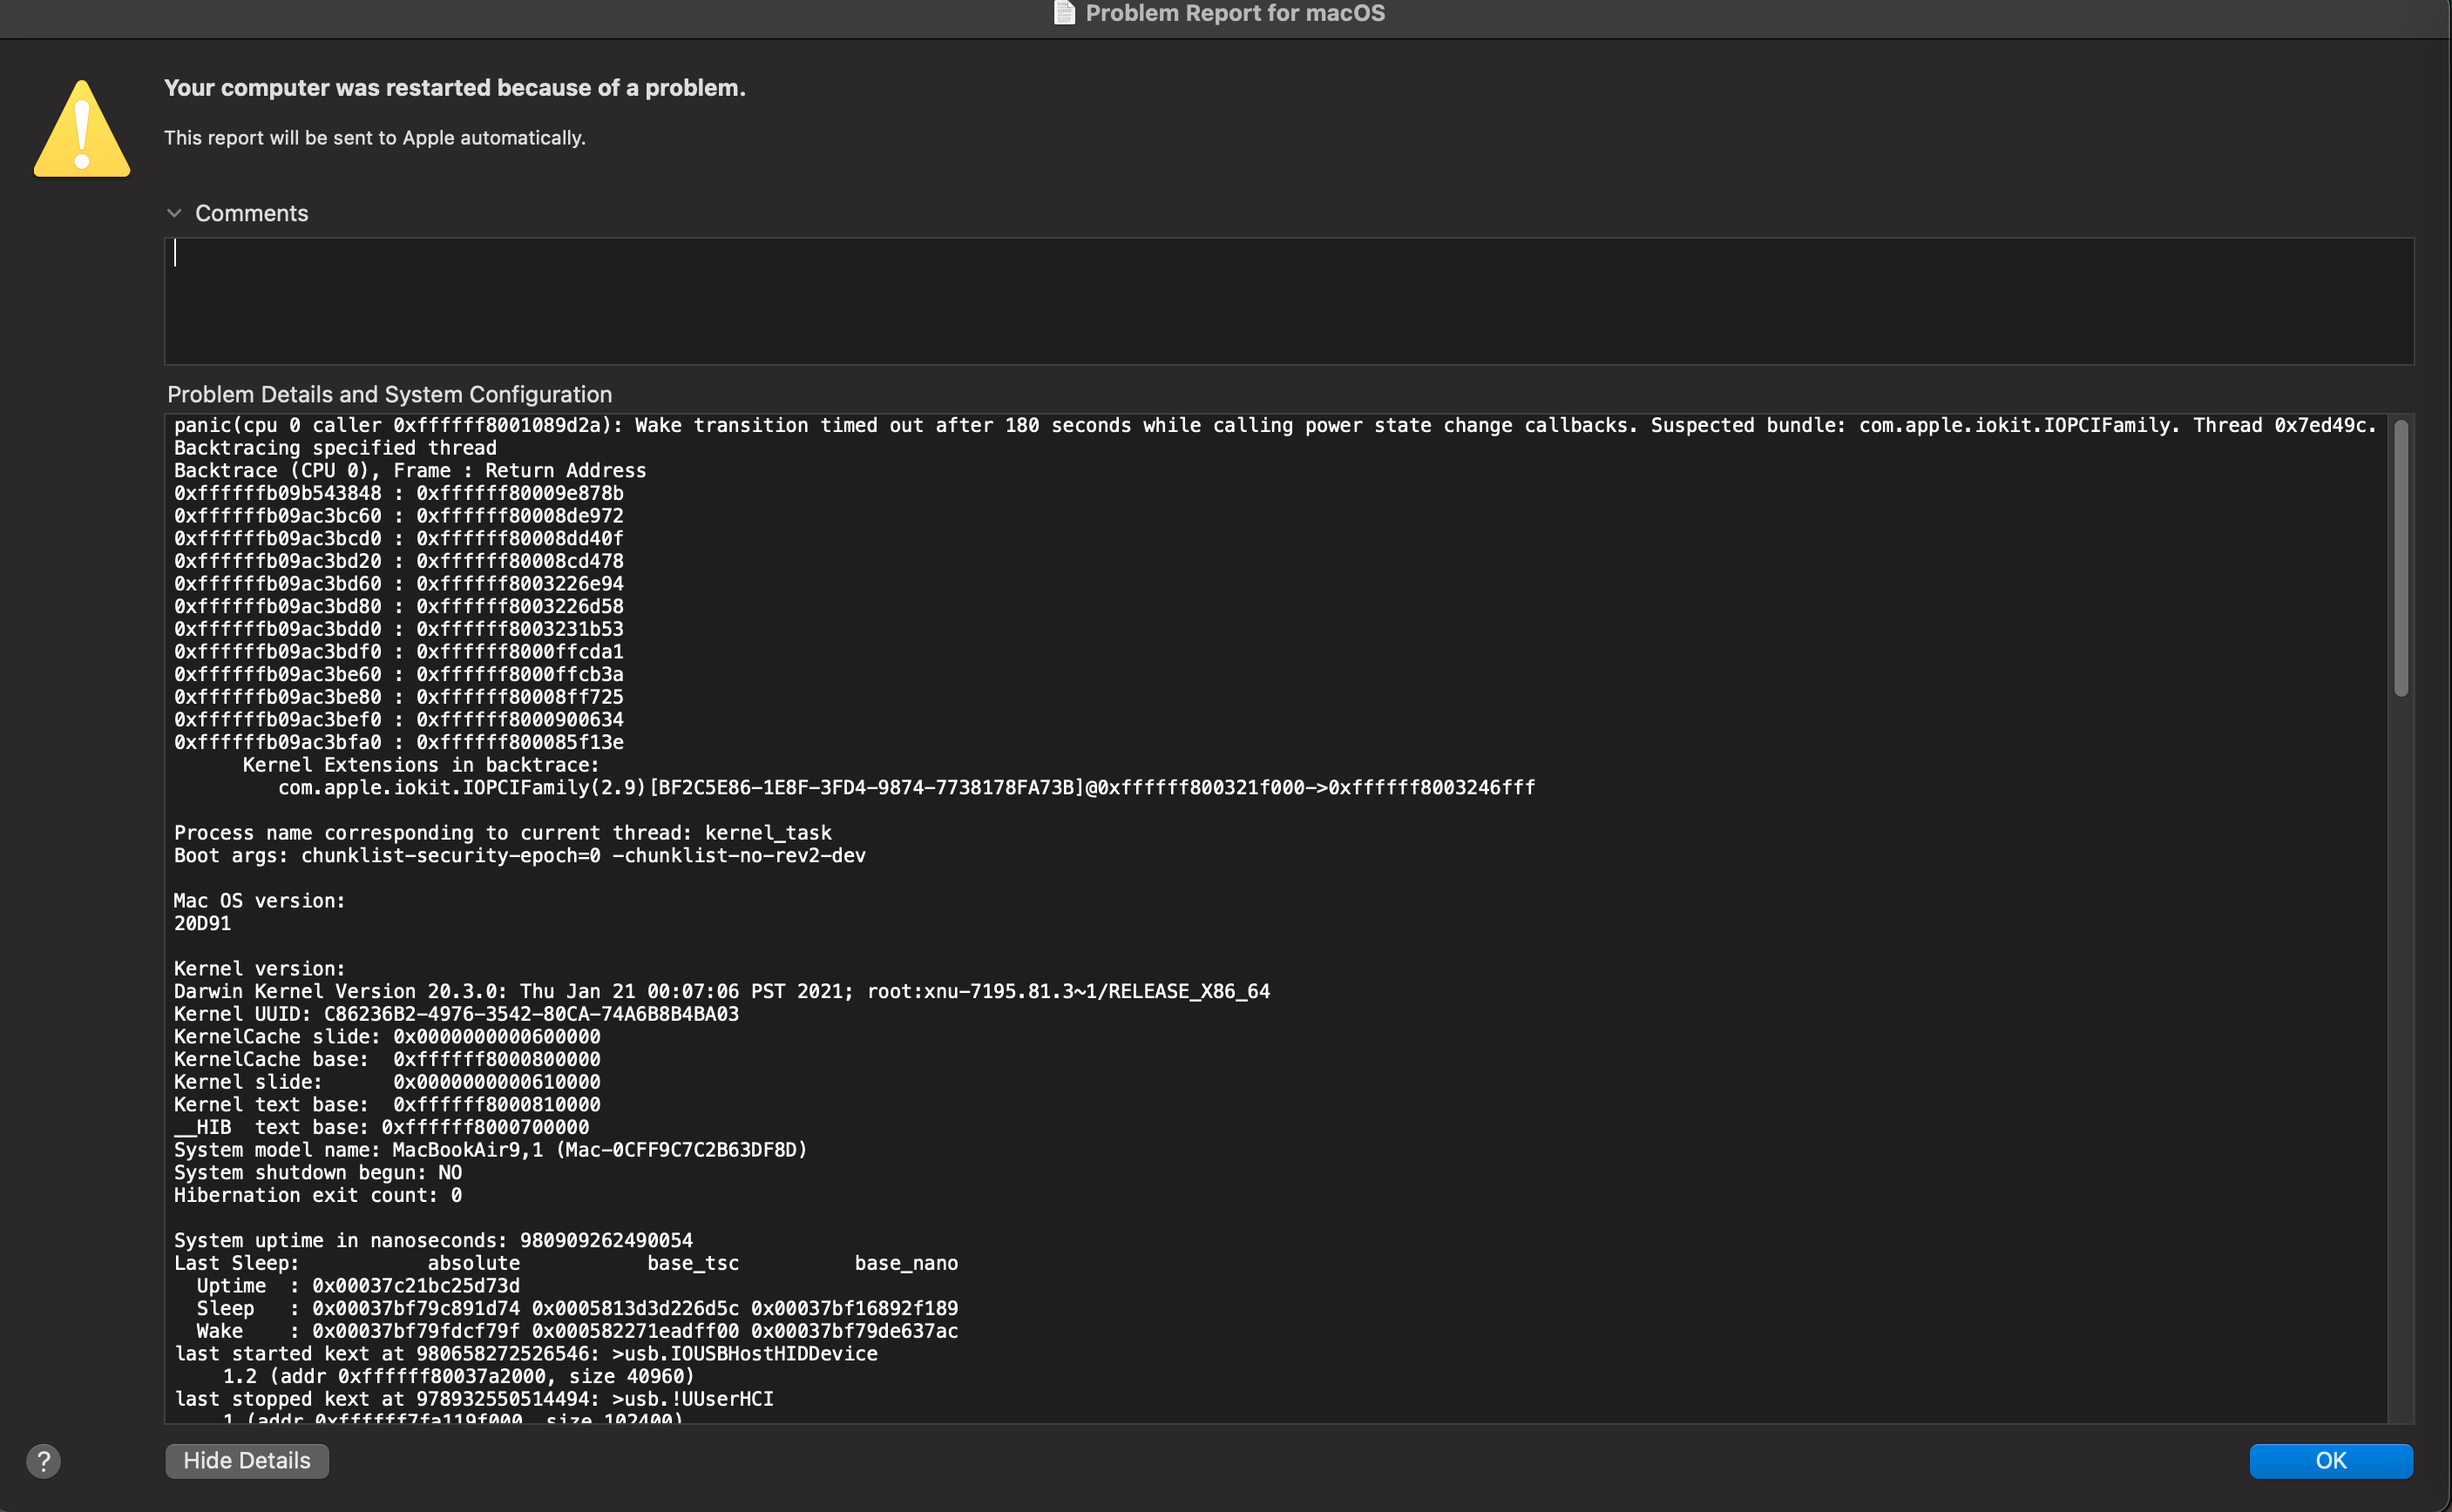
Task: Collapse the Comments disclosure chevron
Action: (x=174, y=213)
